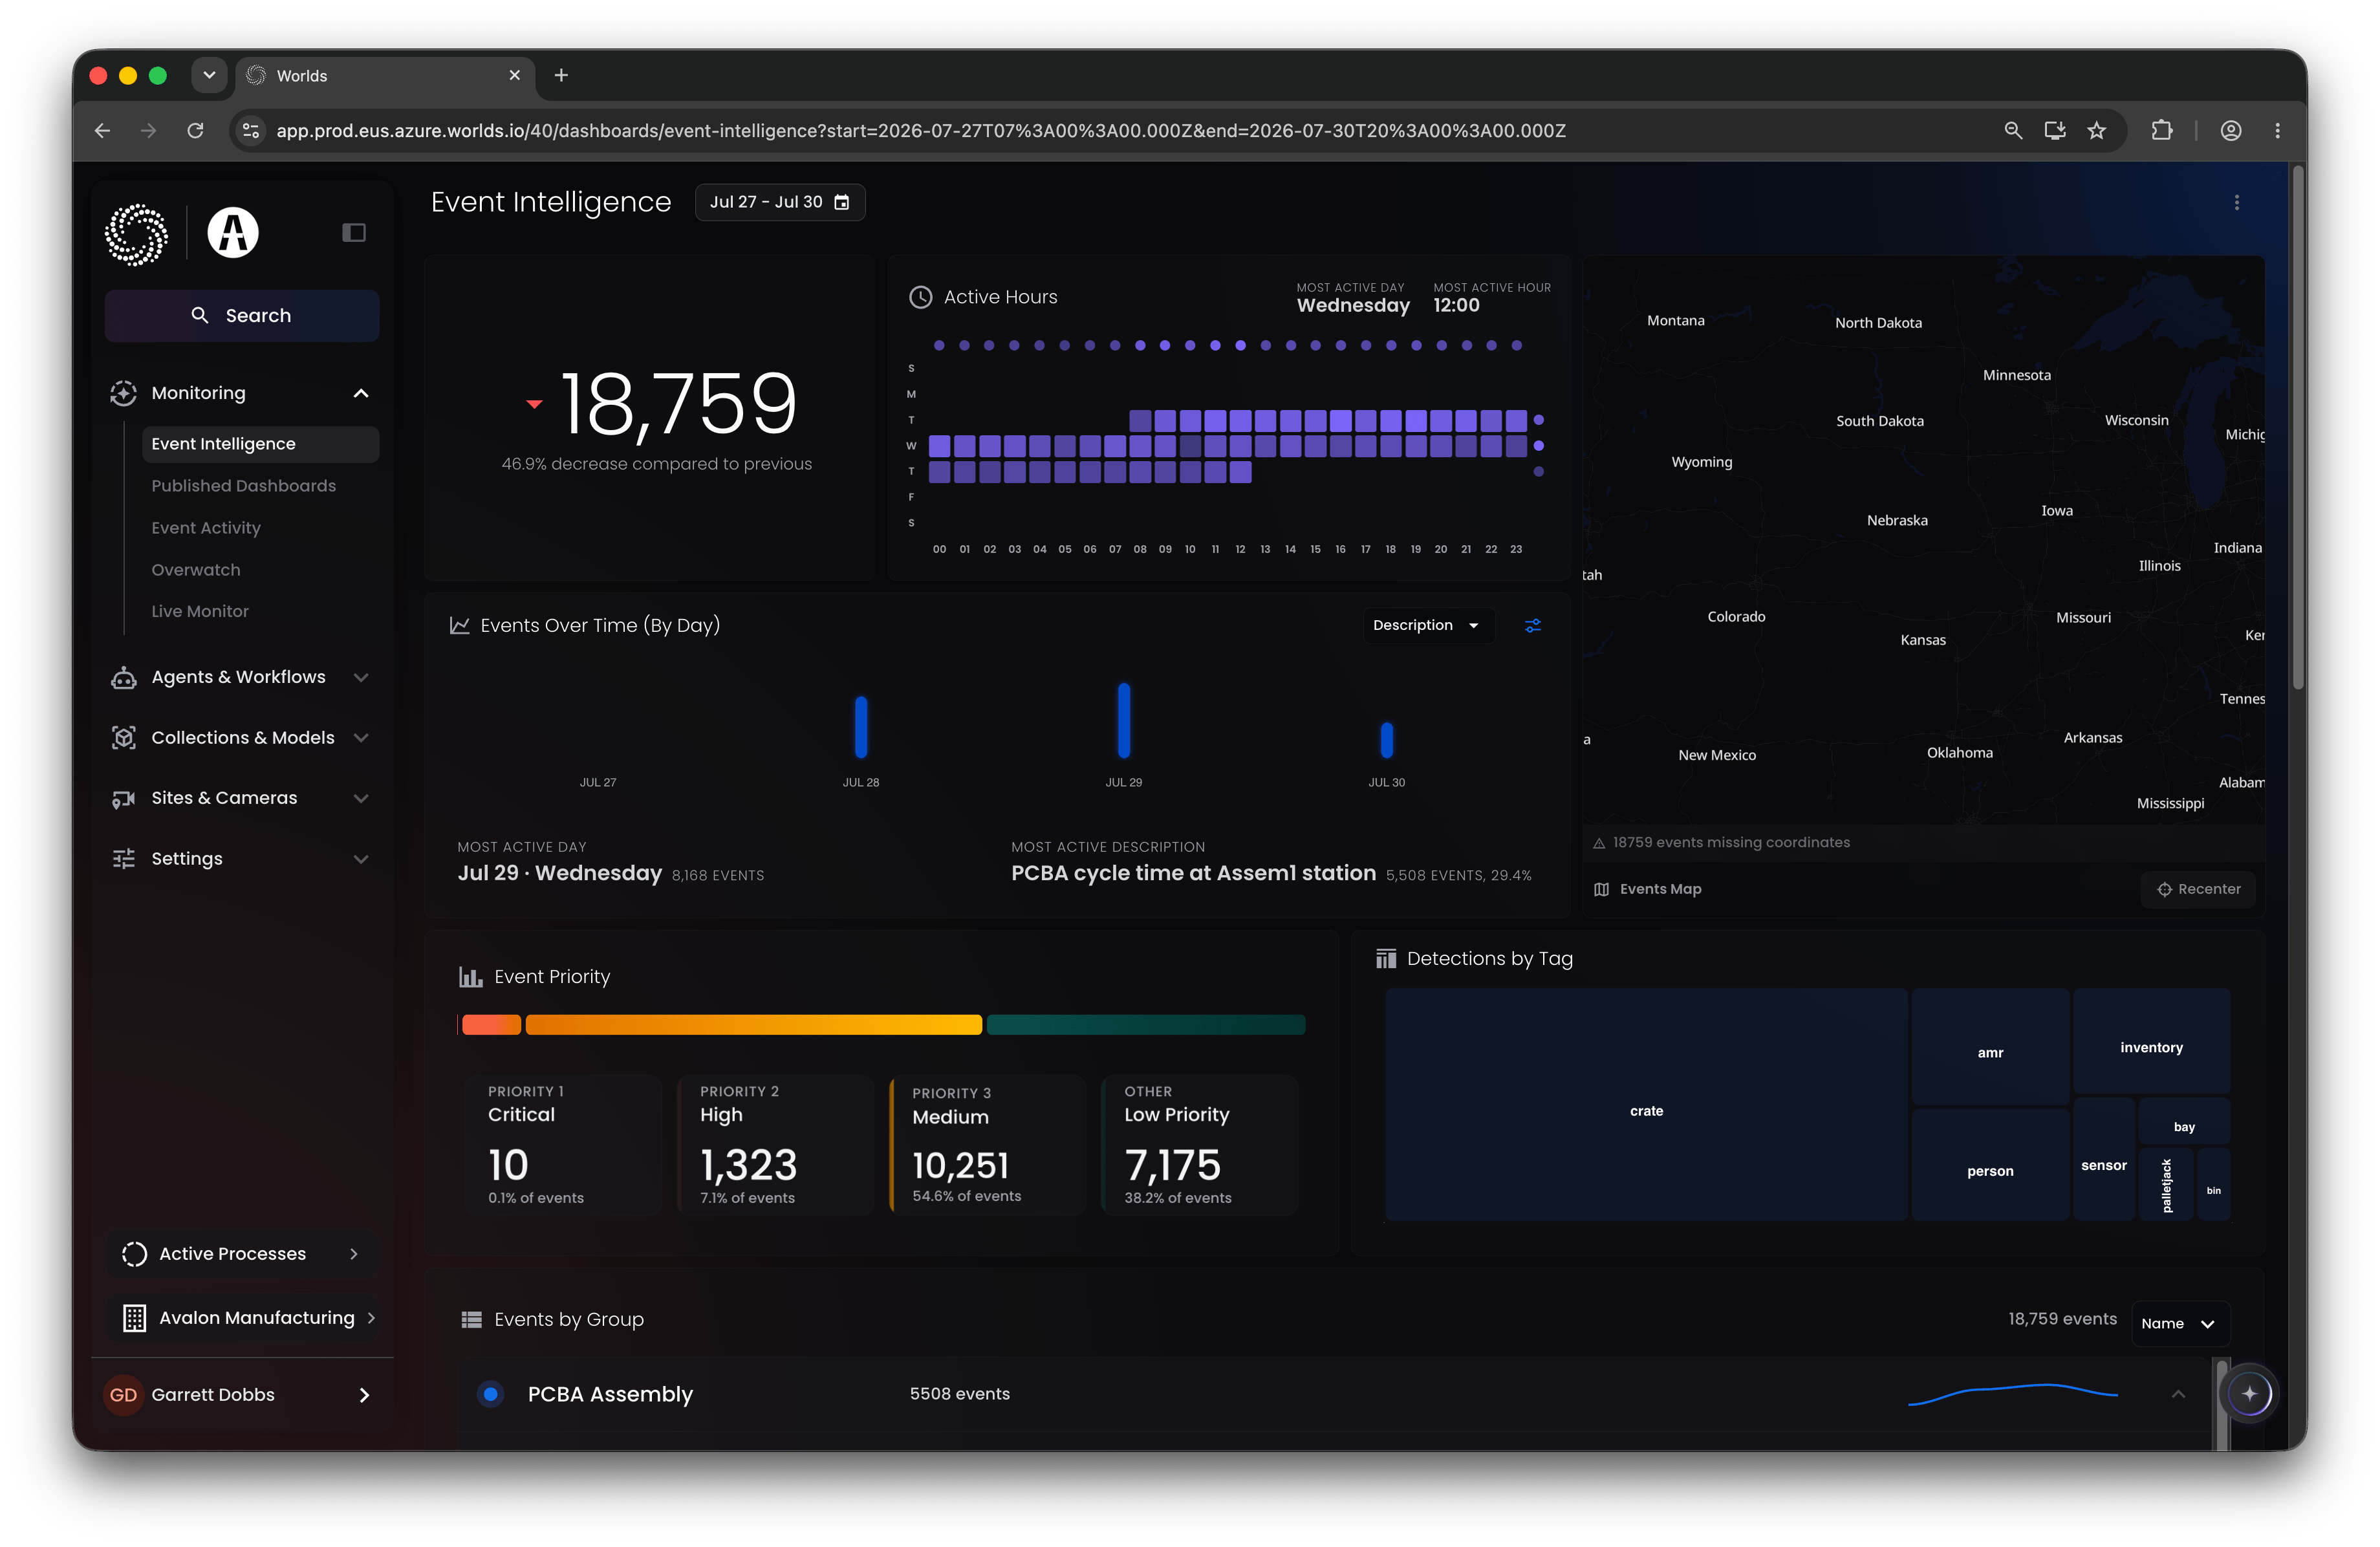
Task: Open Garrett Dobbs user profile menu
Action: pyautogui.click(x=242, y=1395)
